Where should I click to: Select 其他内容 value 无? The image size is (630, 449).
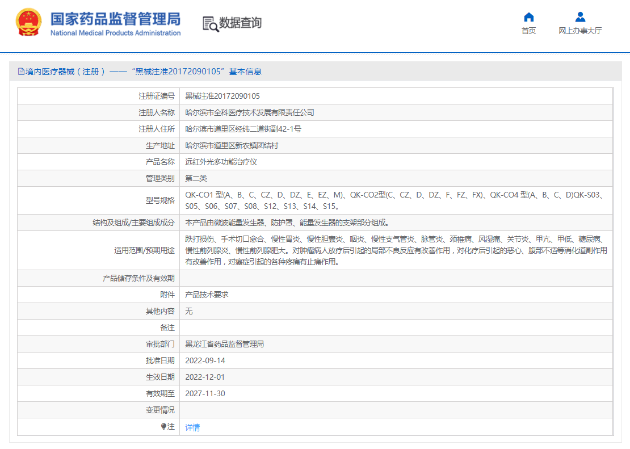189,311
